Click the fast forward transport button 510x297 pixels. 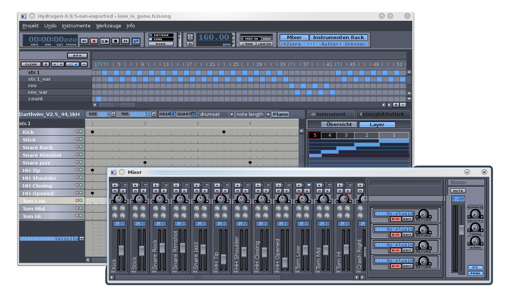coord(126,41)
